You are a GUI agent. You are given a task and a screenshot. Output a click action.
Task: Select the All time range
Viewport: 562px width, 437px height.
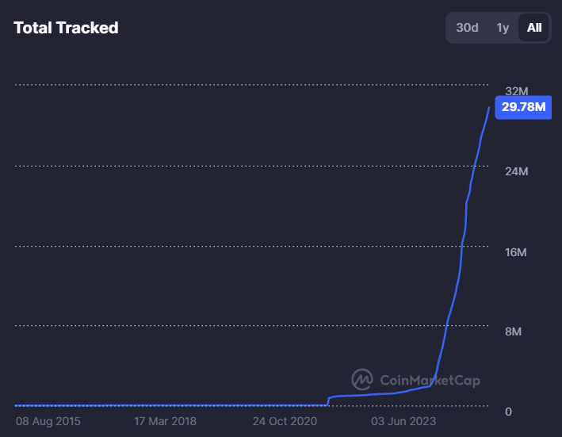(534, 28)
